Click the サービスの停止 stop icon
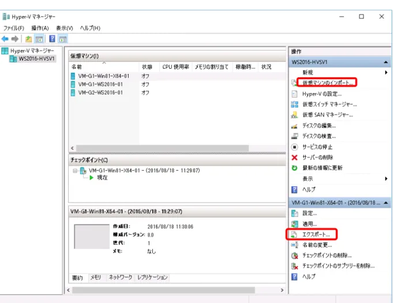Viewport: 394px width, 303px height. coord(295,147)
